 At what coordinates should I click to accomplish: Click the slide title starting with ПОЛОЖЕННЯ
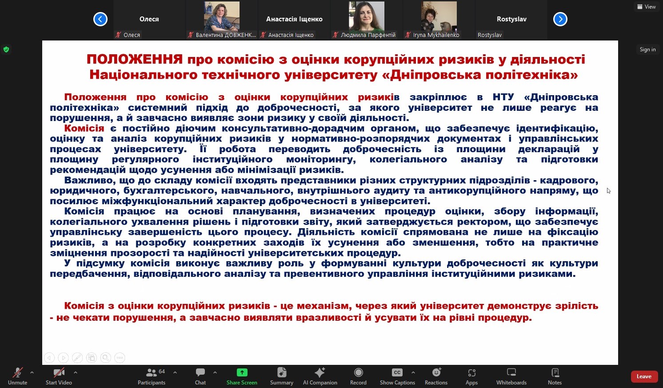point(335,67)
